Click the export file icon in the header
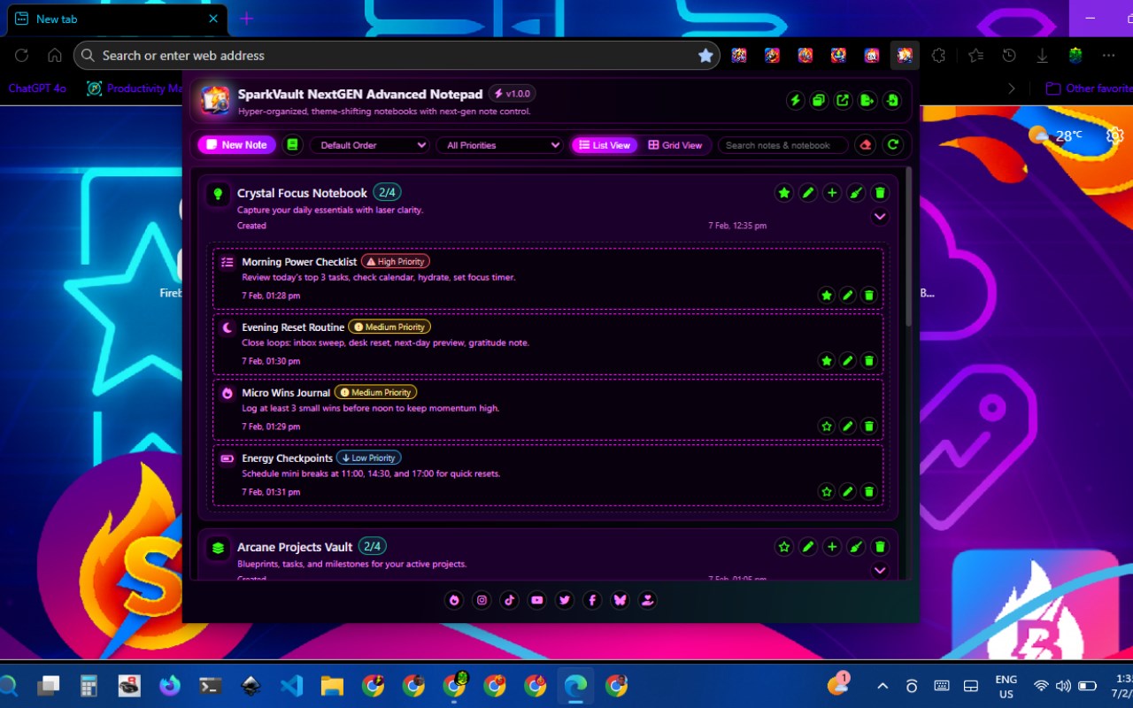The image size is (1133, 708). click(x=867, y=100)
